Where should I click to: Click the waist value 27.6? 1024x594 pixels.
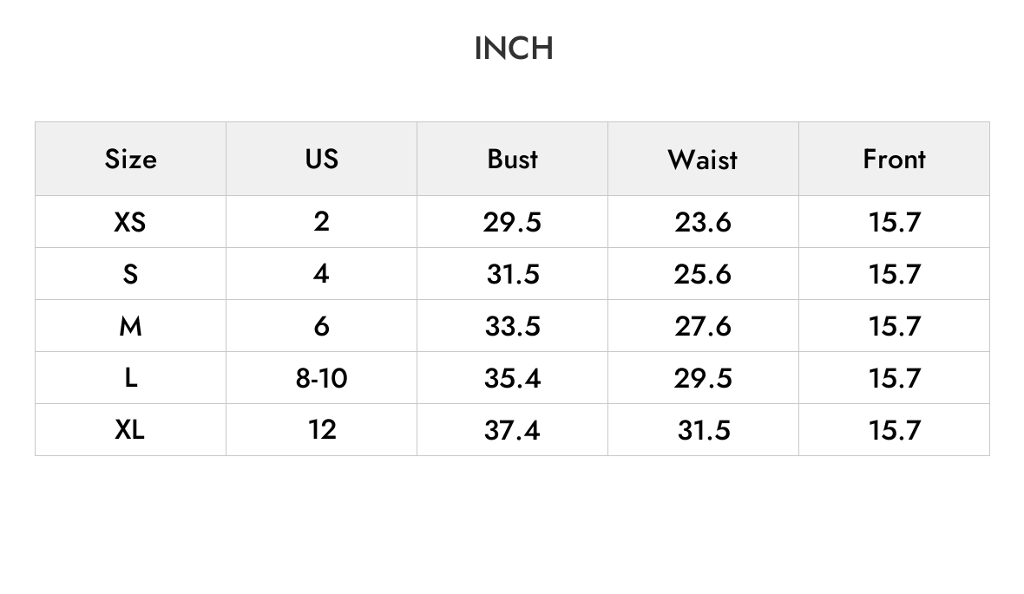click(x=703, y=326)
